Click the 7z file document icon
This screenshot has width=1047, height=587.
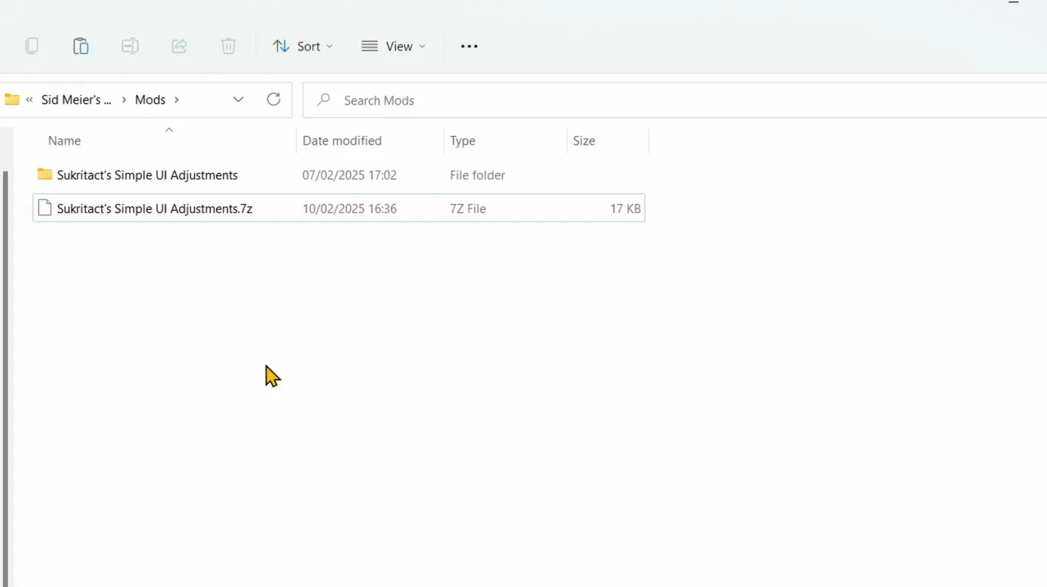[44, 208]
